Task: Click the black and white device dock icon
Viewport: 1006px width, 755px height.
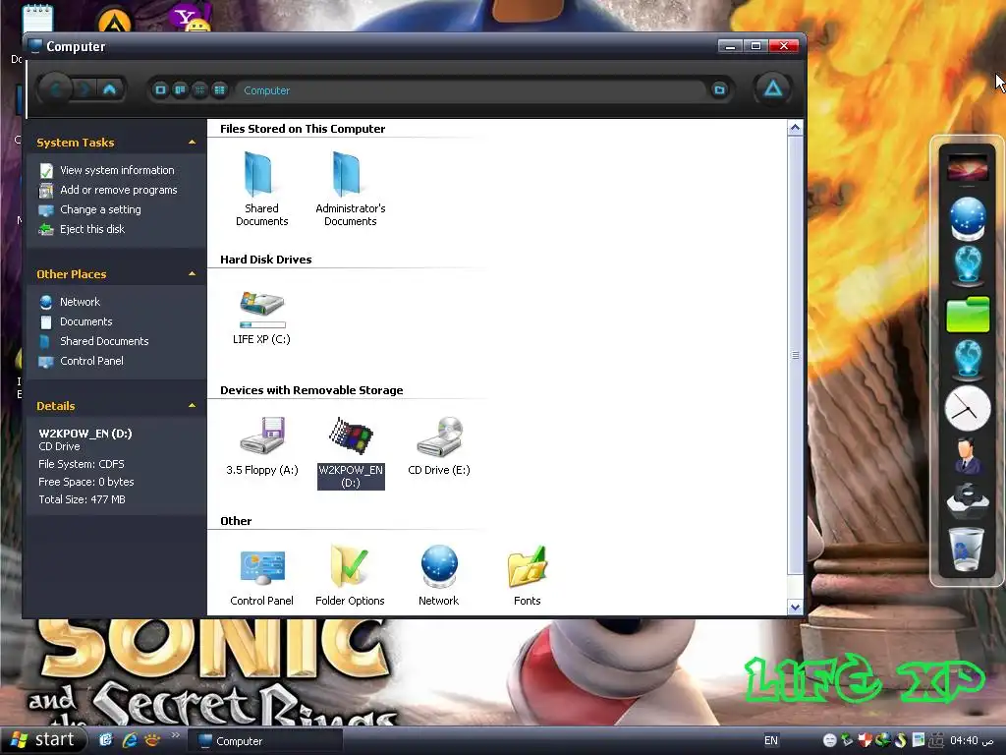Action: (x=968, y=501)
